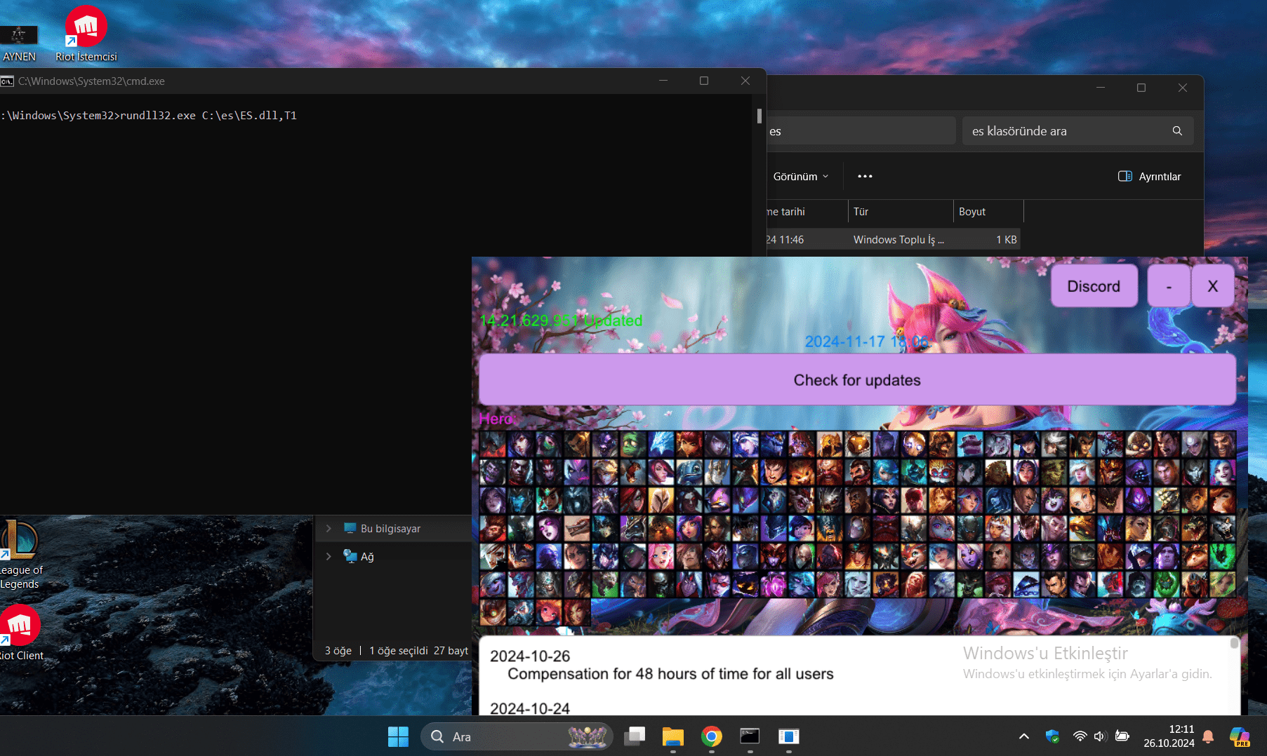Image resolution: width=1267 pixels, height=756 pixels.
Task: Open the Discord link in the skin tool
Action: [x=1094, y=286]
